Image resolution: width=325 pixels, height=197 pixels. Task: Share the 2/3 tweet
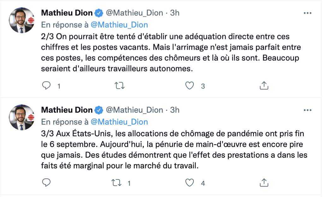click(264, 86)
